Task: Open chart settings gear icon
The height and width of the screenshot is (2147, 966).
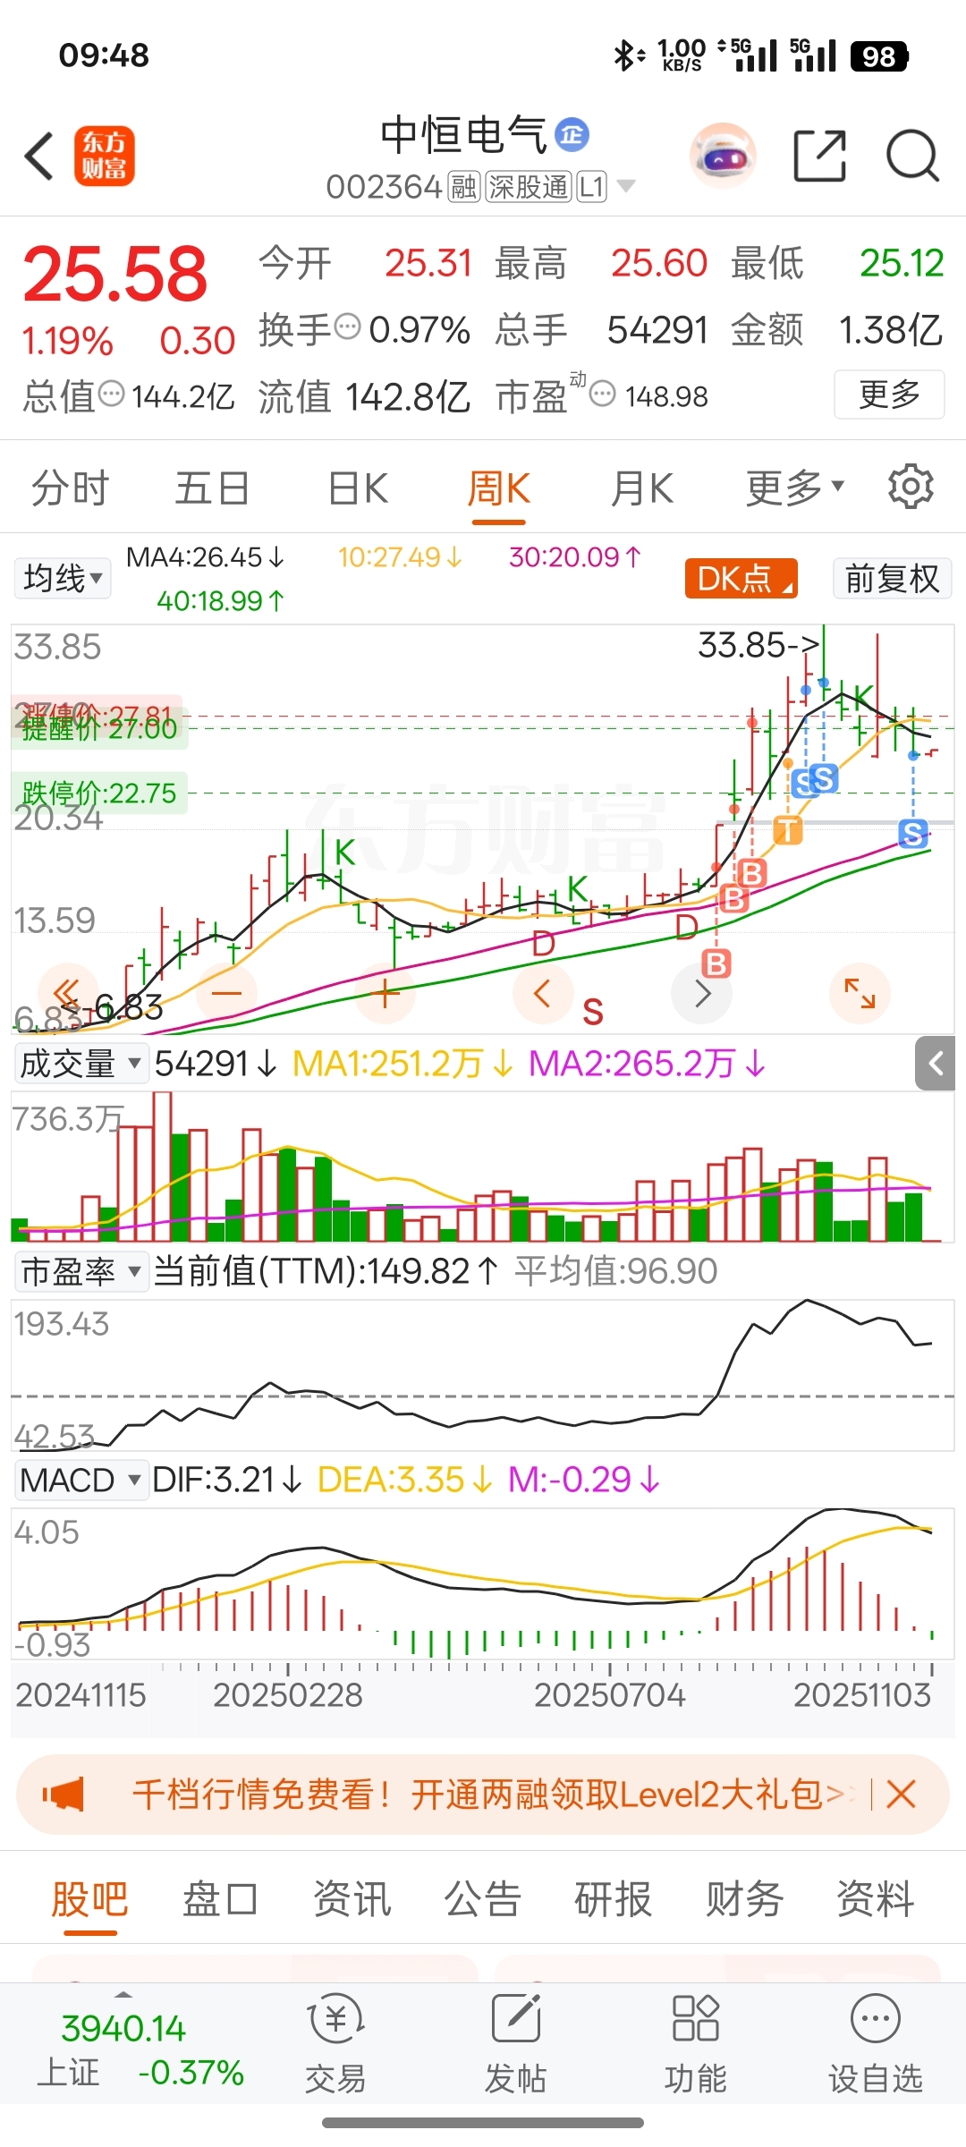Action: 911,487
